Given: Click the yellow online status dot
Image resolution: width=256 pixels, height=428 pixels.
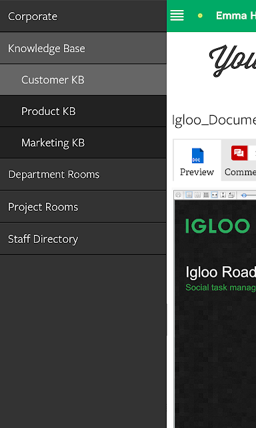Looking at the screenshot, I should 200,16.
